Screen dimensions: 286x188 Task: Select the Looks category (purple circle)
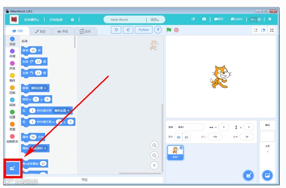[x=12, y=53]
